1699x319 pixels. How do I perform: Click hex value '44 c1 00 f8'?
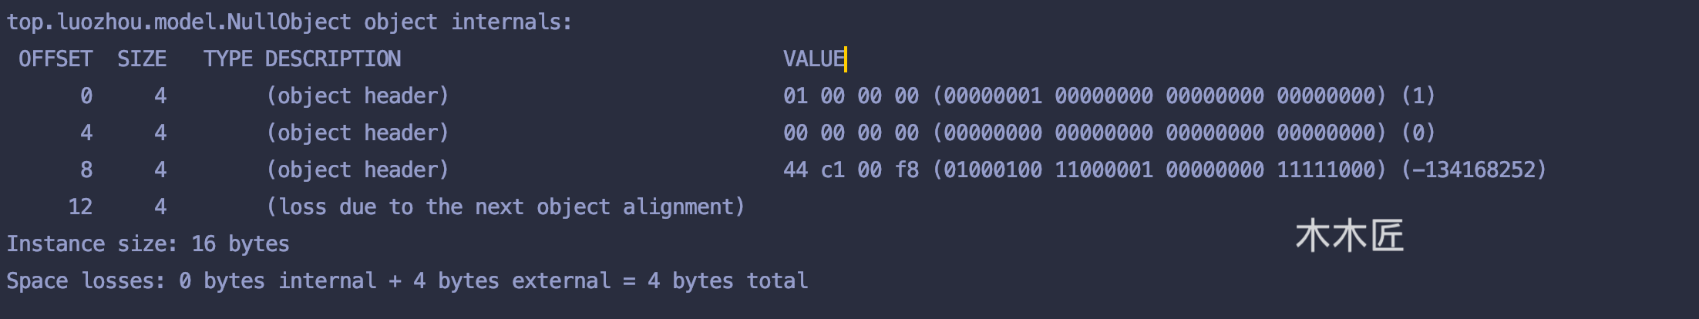tap(851, 170)
